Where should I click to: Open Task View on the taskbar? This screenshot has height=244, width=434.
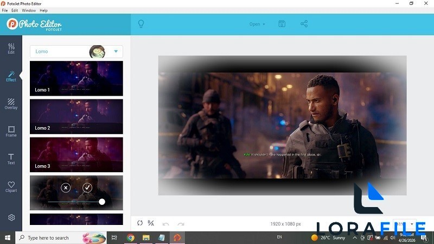tap(114, 237)
